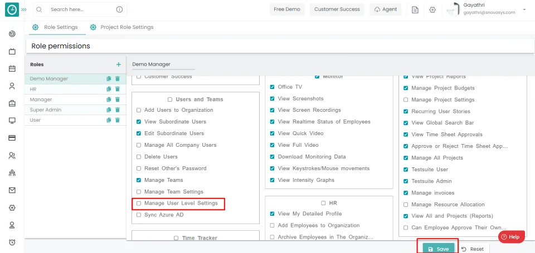The height and width of the screenshot is (253, 535).
Task: Enable Manage User Level Settings checkbox
Action: point(139,204)
